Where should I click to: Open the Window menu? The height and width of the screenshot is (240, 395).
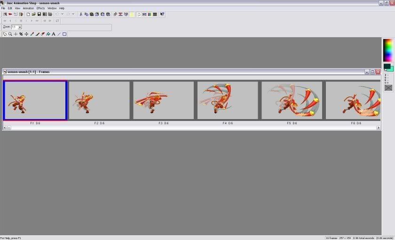click(x=52, y=8)
